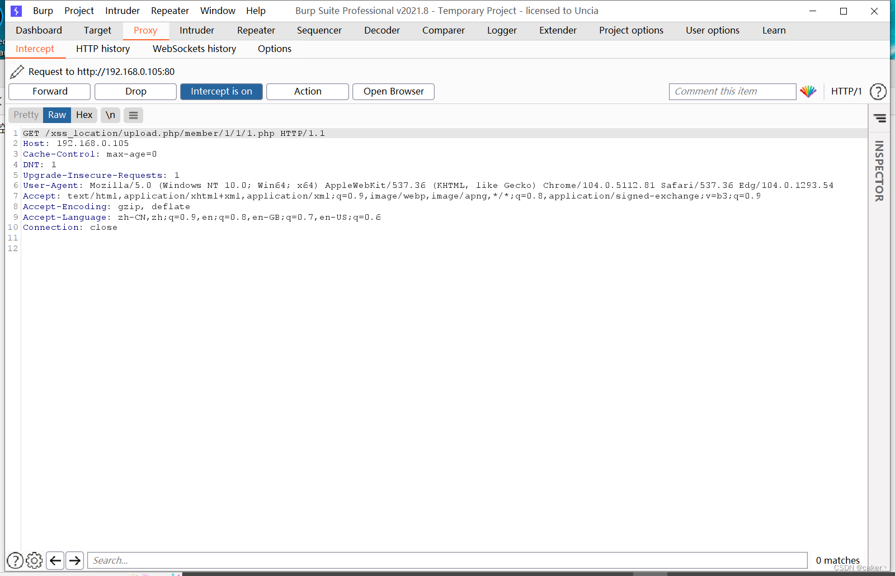Open the HTTP history sub-tab
Viewport: 895px width, 576px height.
[x=103, y=49]
